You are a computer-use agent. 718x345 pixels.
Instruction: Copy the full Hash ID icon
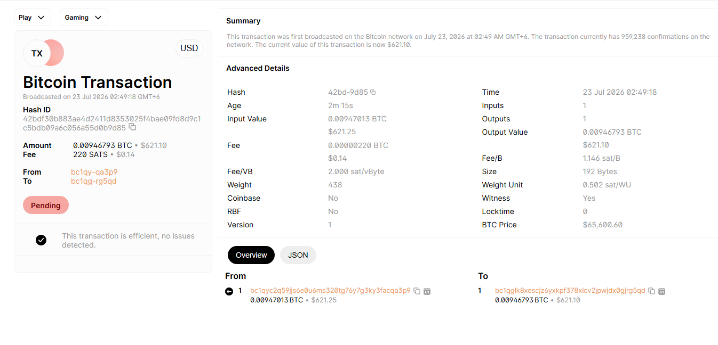(132, 127)
